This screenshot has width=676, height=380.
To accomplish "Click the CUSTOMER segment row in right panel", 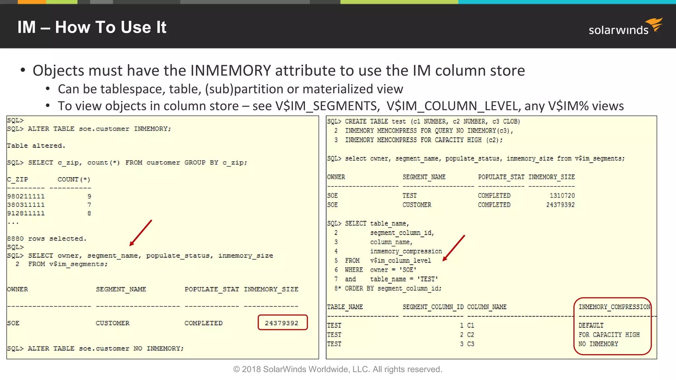I will pyautogui.click(x=417, y=205).
